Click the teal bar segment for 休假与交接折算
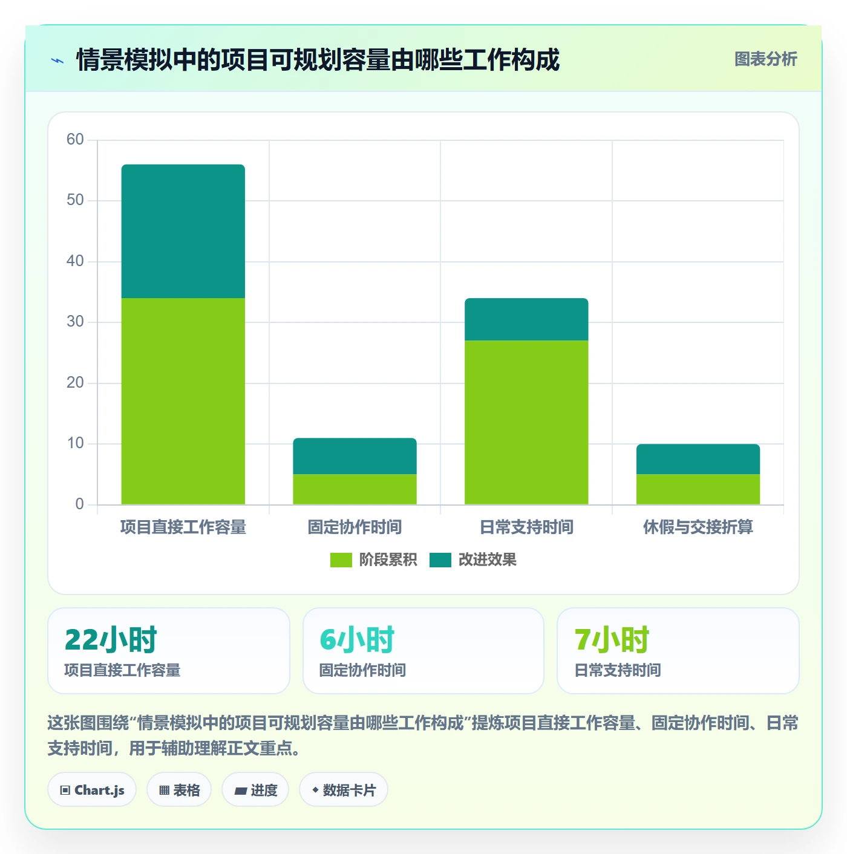Screen dimensions: 847x854 point(698,459)
